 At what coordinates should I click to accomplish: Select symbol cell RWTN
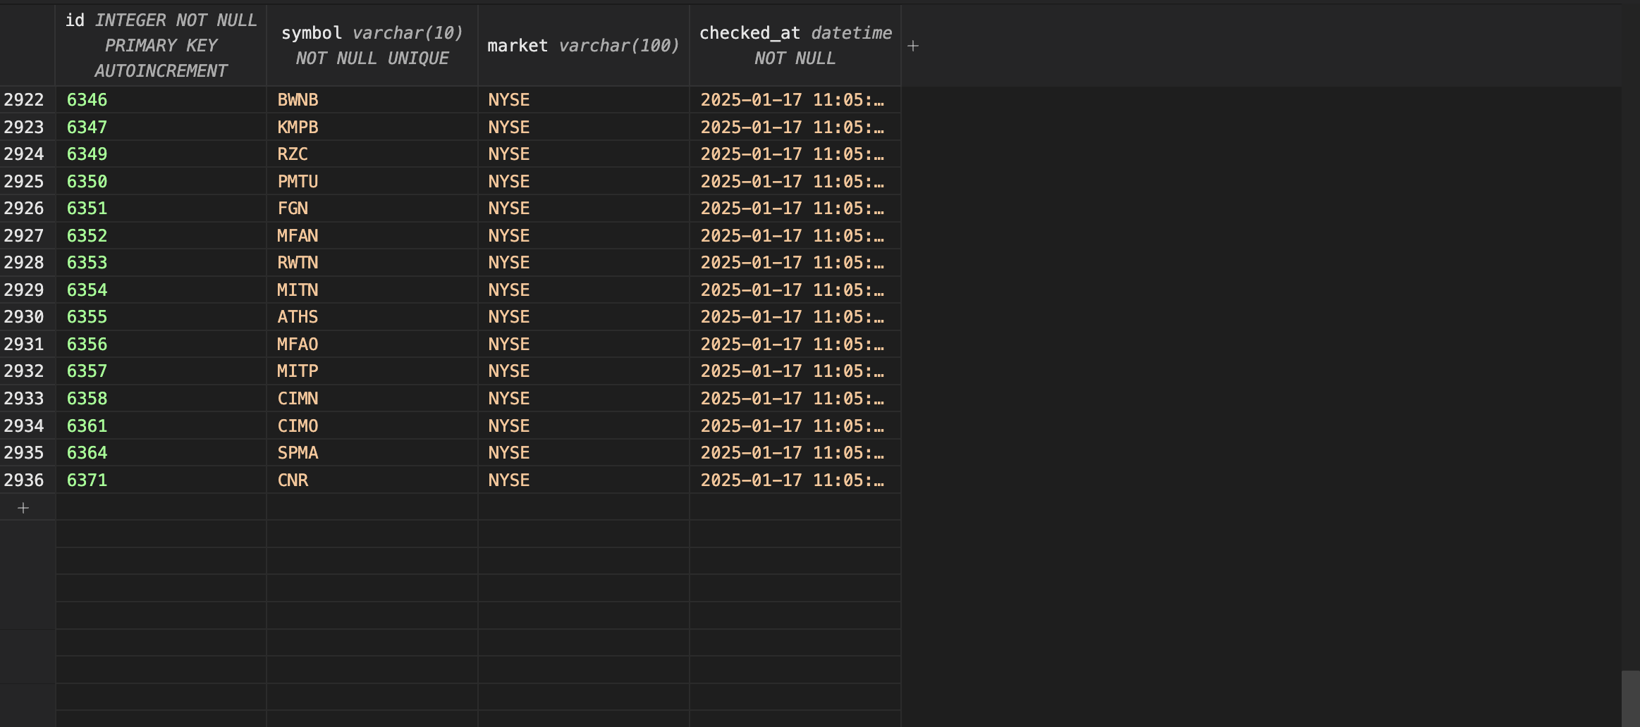click(x=372, y=263)
